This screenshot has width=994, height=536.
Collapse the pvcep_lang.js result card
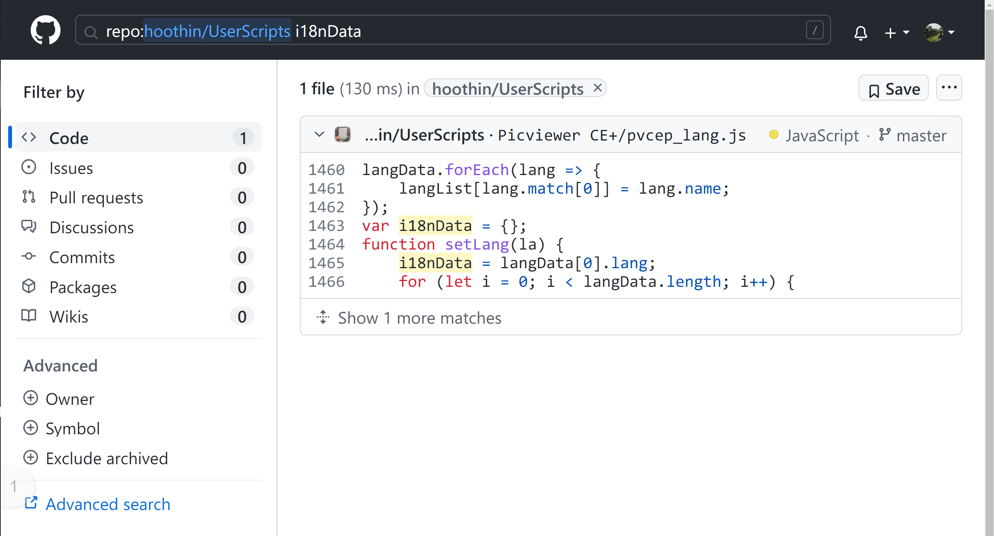(x=319, y=135)
